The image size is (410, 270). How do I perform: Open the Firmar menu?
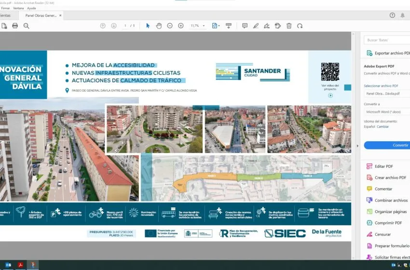(5, 8)
